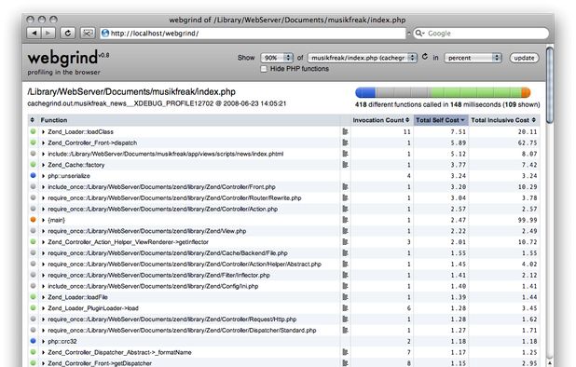The image size is (576, 367).
Task: Click the Google search field
Action: (481, 33)
